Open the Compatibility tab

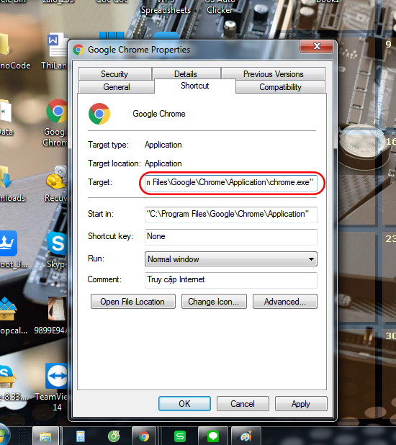tap(280, 87)
